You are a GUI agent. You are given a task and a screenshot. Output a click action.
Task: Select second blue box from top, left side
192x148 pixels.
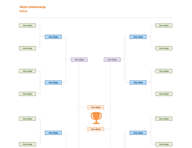(x=53, y=83)
